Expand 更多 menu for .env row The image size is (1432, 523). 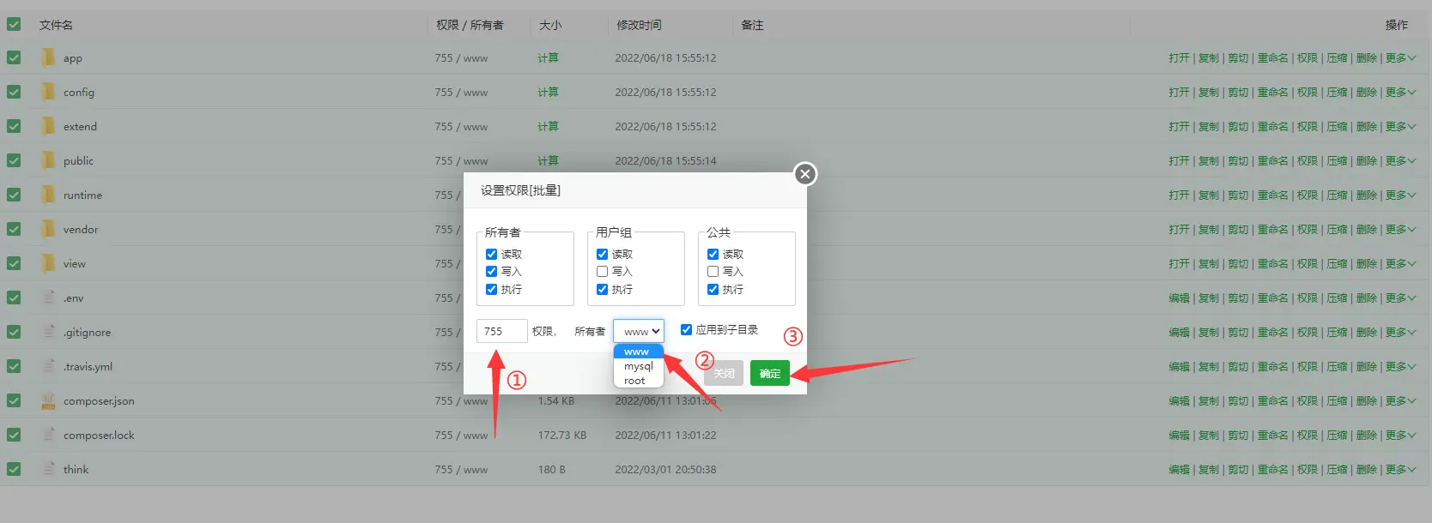coord(1400,298)
